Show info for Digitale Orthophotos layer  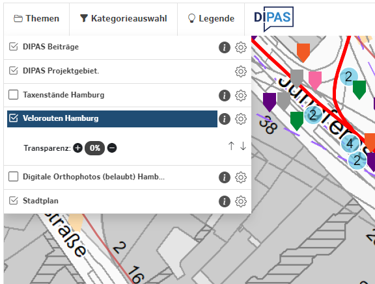pos(225,177)
